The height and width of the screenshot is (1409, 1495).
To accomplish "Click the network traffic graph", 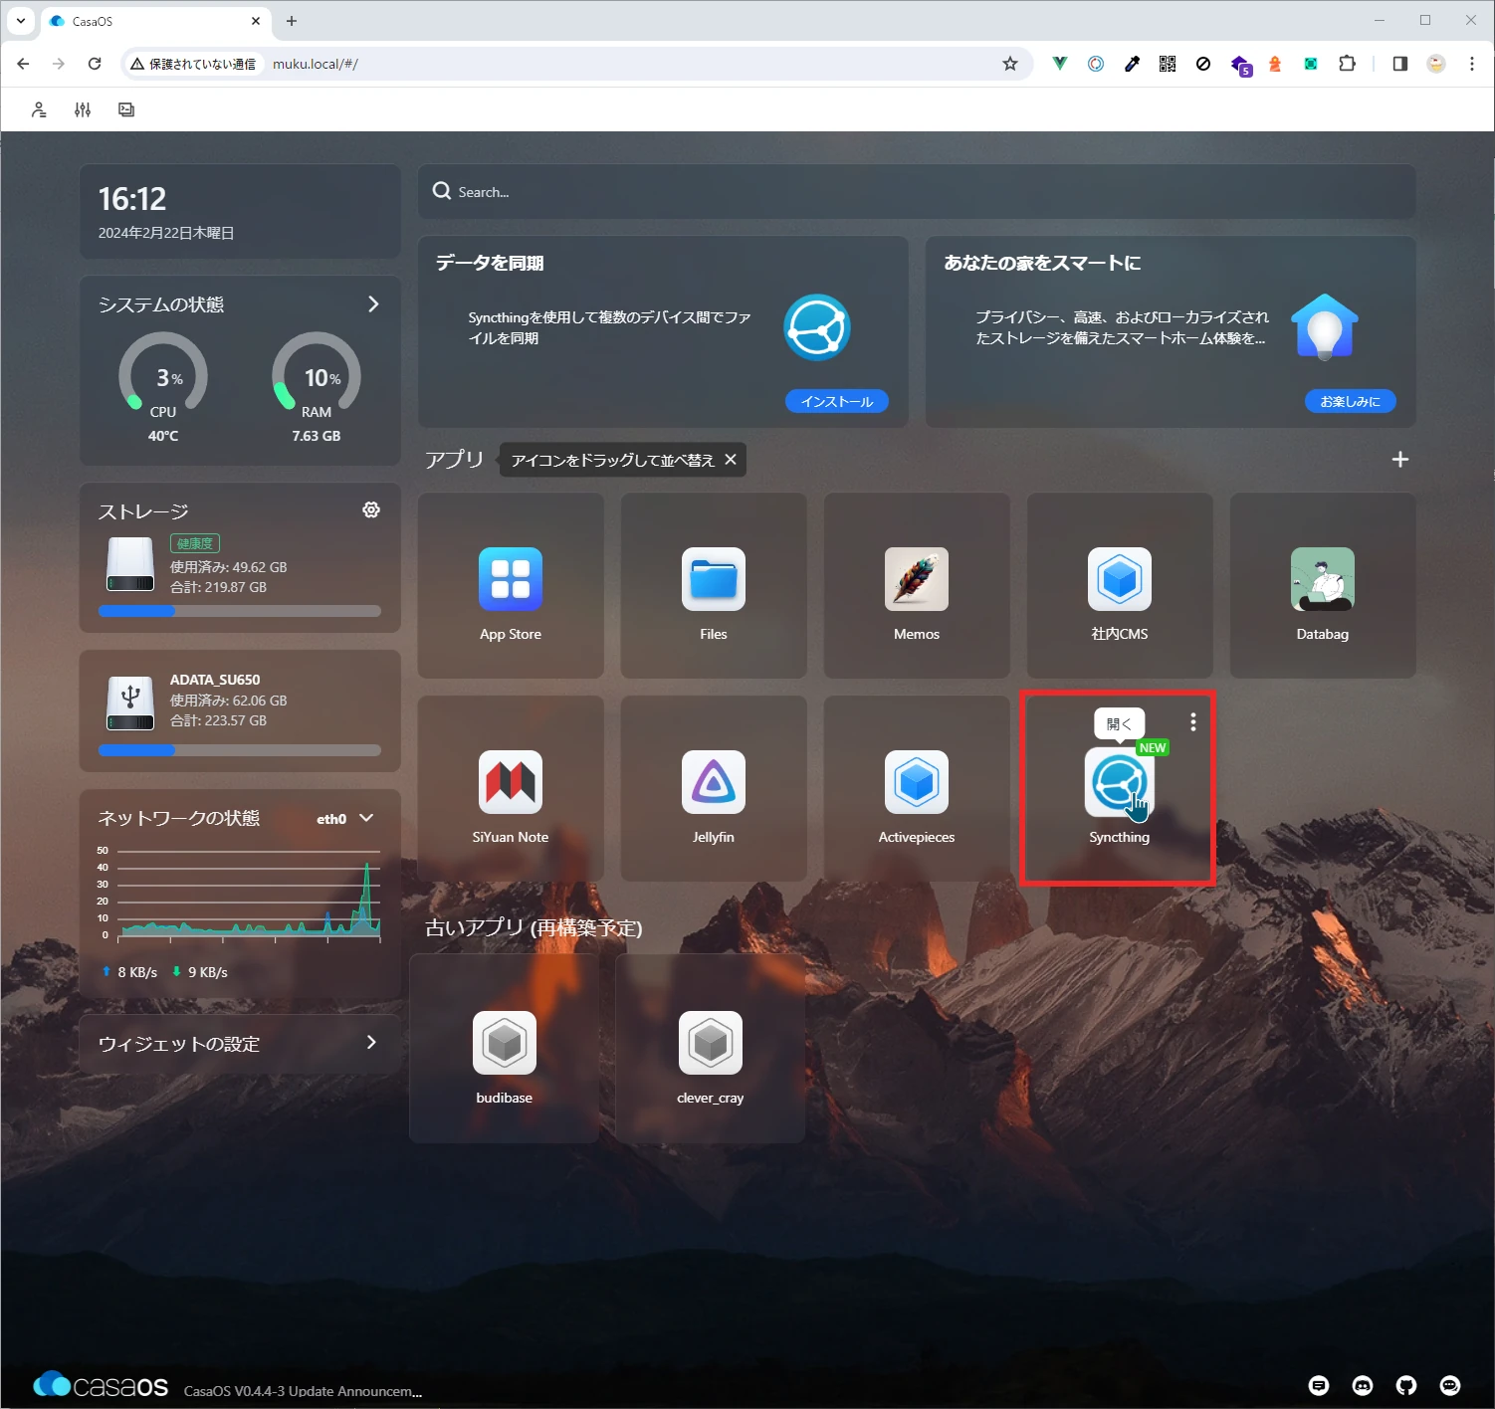I will point(240,894).
